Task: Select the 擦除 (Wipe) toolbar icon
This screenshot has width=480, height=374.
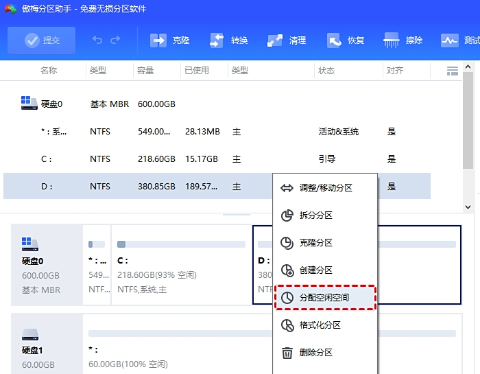Action: (x=403, y=40)
